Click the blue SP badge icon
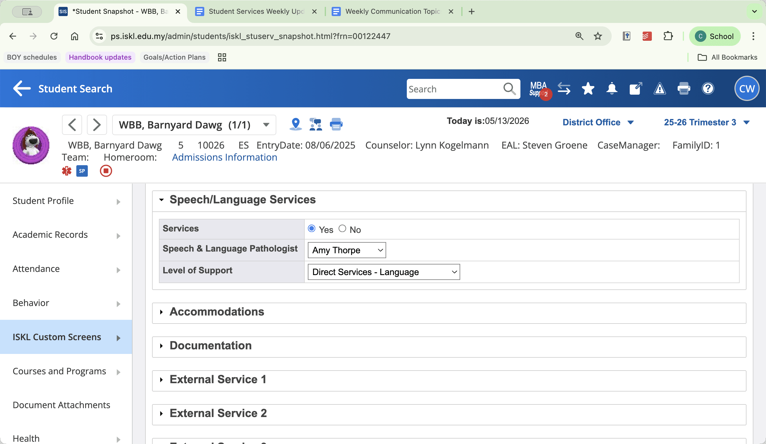 pyautogui.click(x=82, y=171)
